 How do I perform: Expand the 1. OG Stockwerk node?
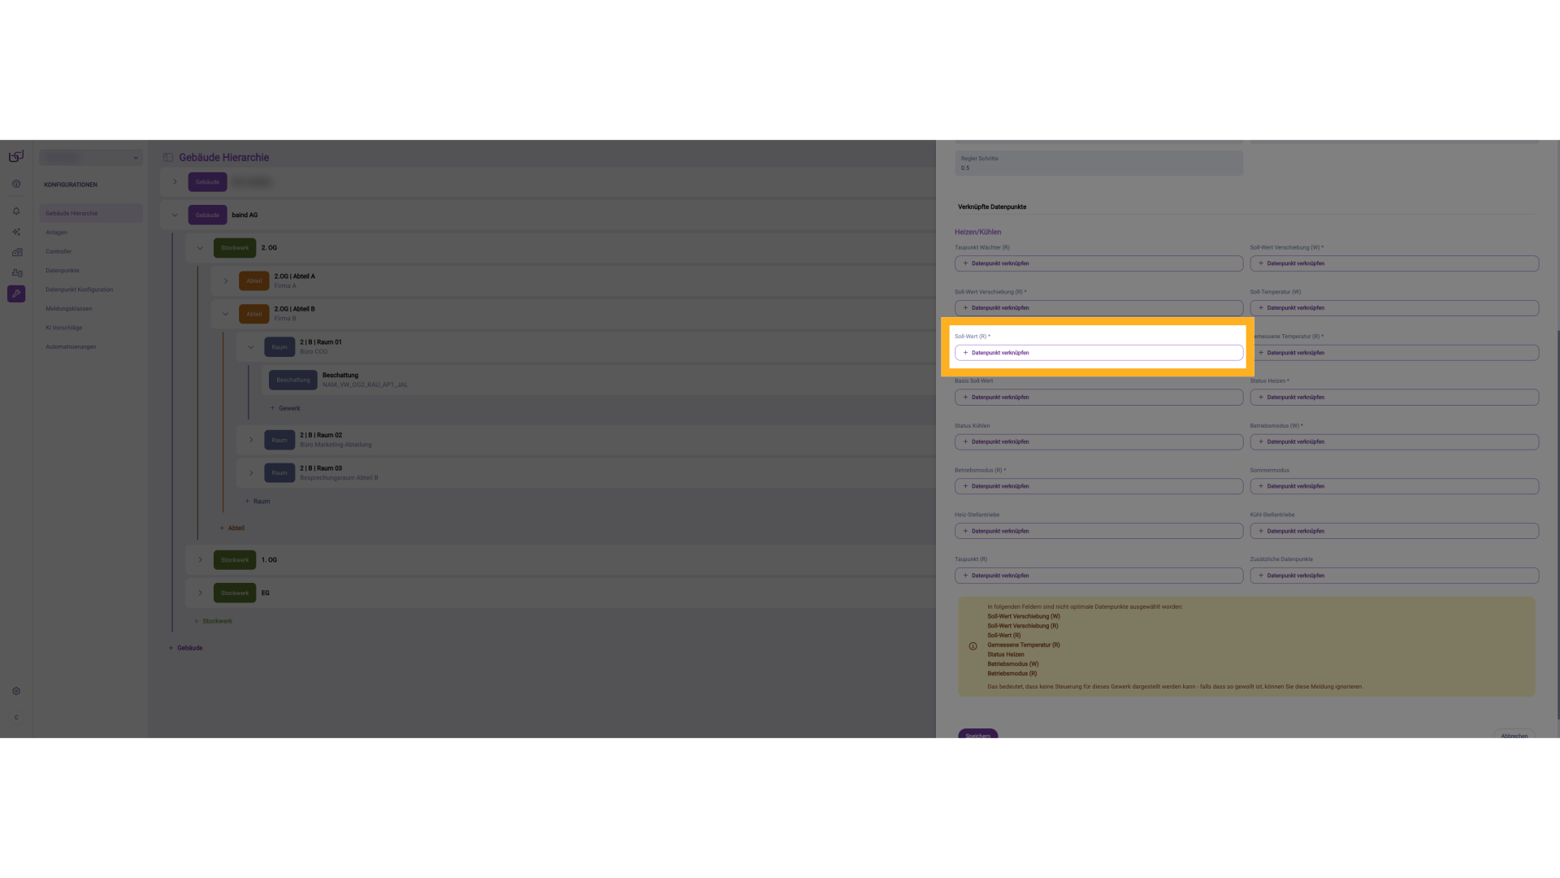pyautogui.click(x=201, y=560)
